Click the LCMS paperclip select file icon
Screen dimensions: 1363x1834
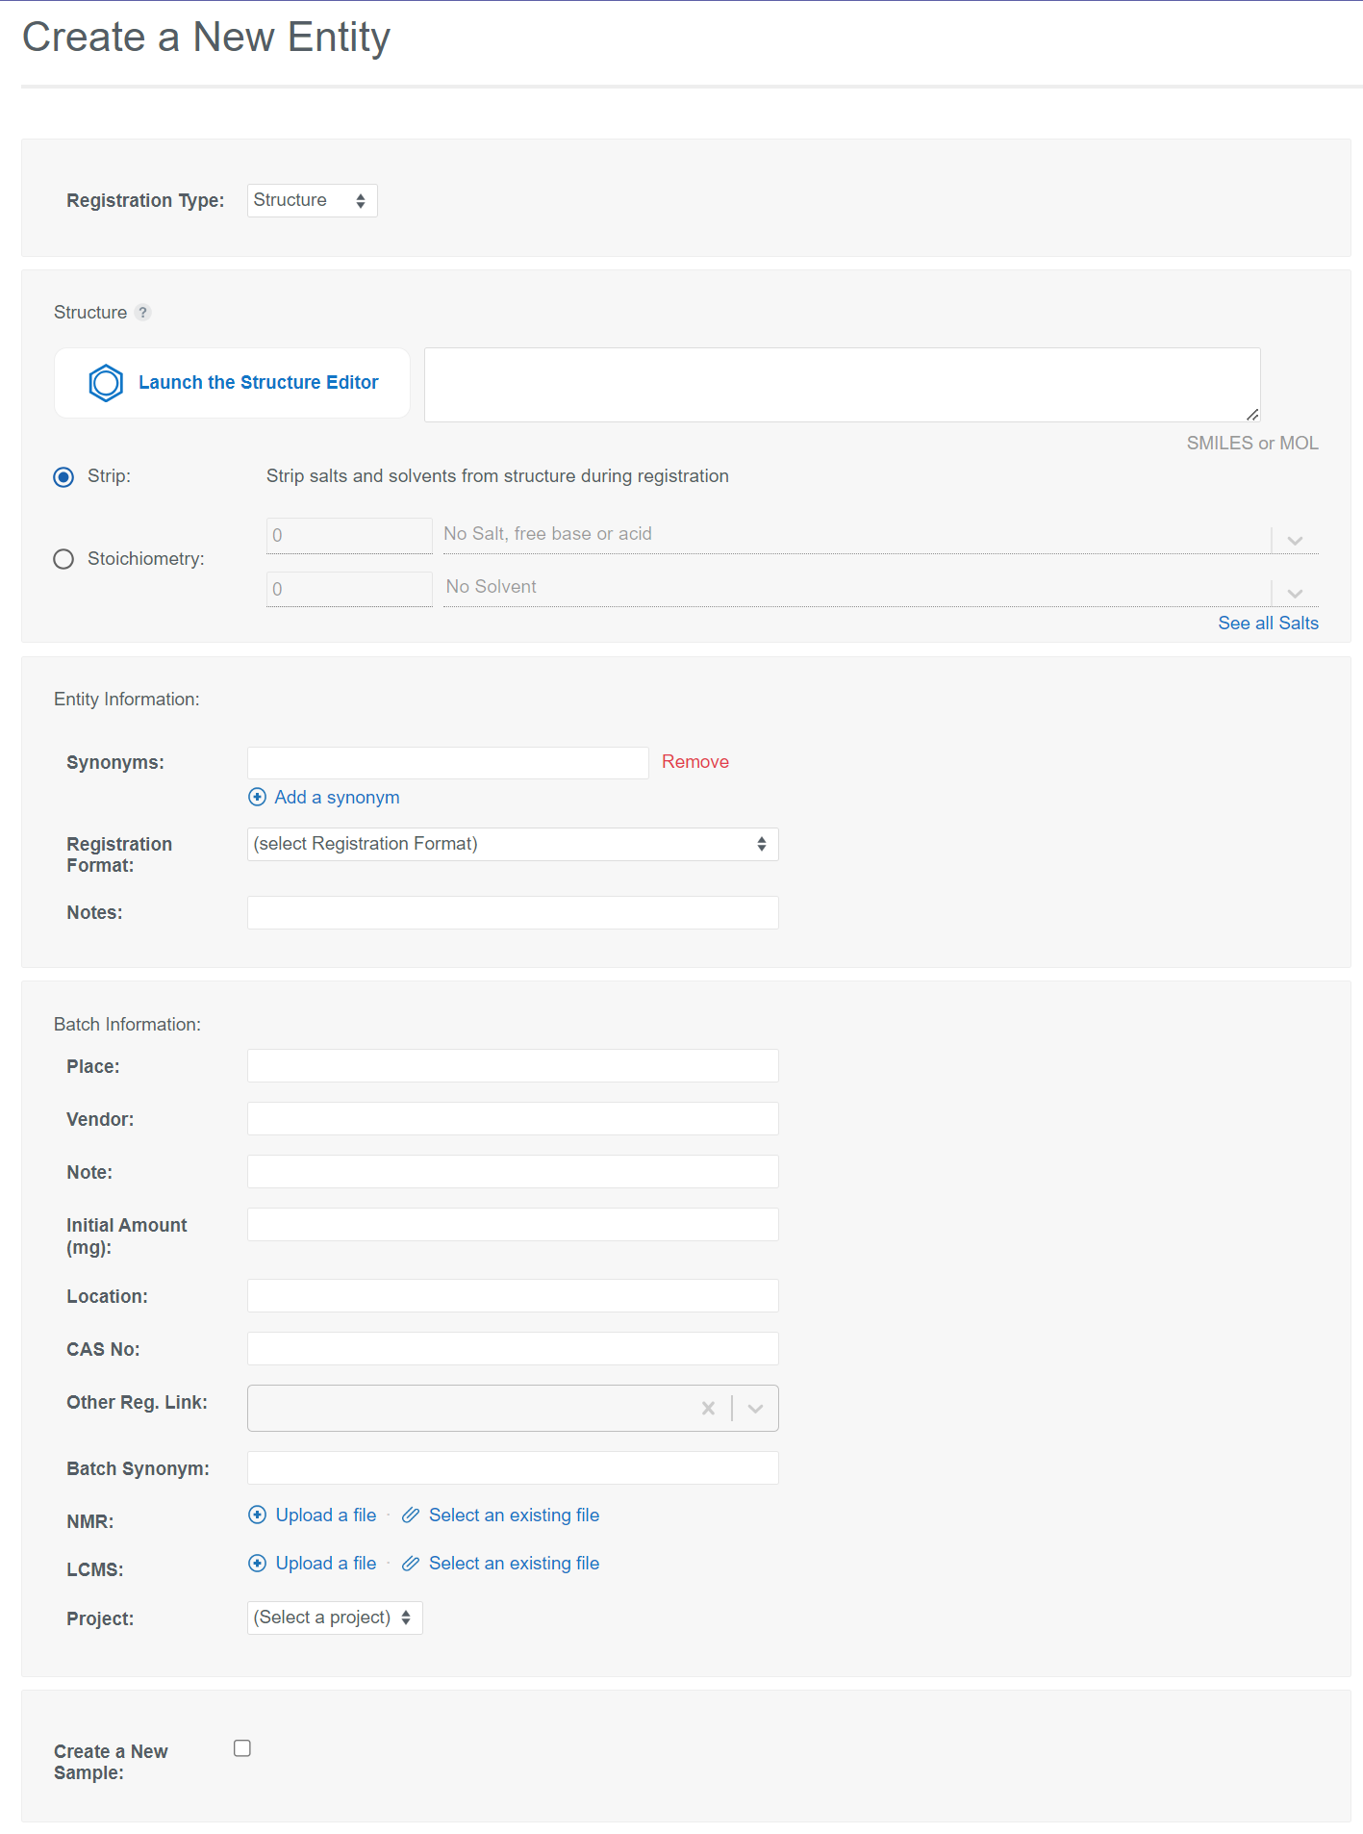411,1564
